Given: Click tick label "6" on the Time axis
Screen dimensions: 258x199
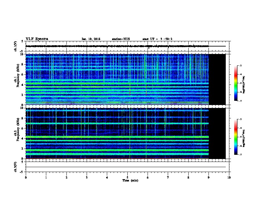Looking at the screenshot, I should coord(148,178).
